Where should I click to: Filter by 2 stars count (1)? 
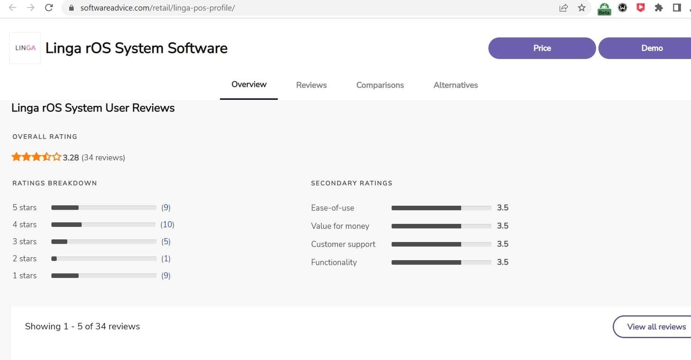pos(166,259)
